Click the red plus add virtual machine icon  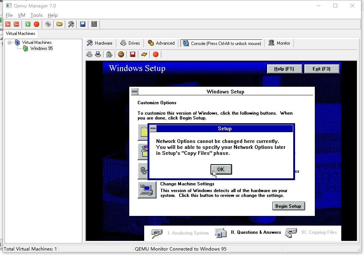coord(8,24)
